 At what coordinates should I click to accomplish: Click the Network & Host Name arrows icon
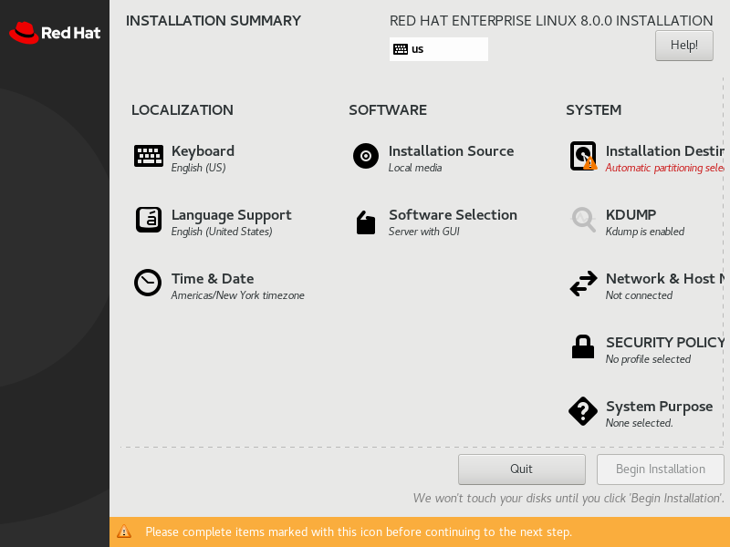(583, 284)
